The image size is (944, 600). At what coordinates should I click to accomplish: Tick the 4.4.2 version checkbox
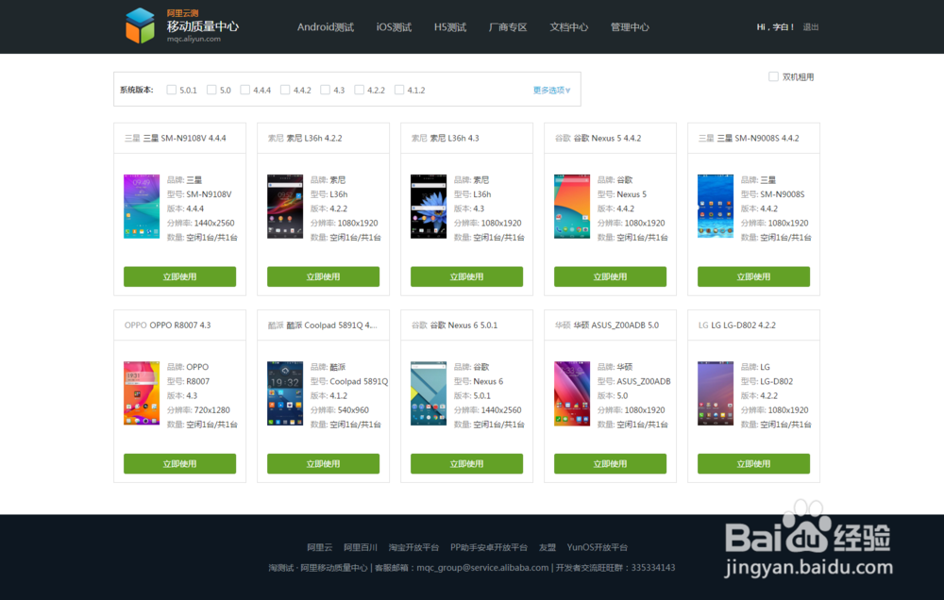(x=285, y=90)
